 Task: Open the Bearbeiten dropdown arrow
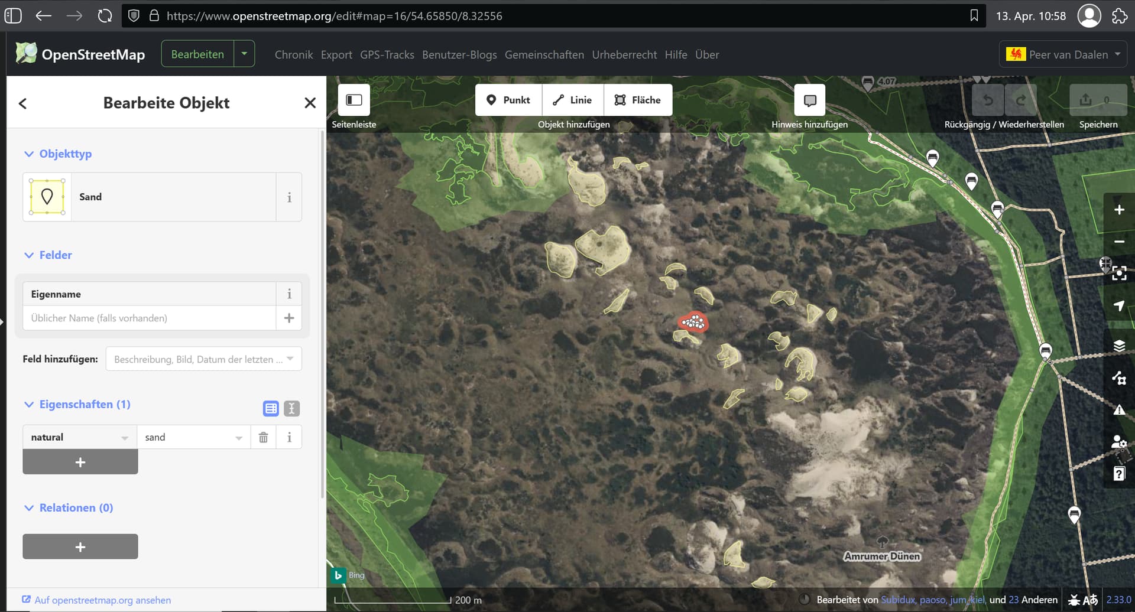click(244, 54)
